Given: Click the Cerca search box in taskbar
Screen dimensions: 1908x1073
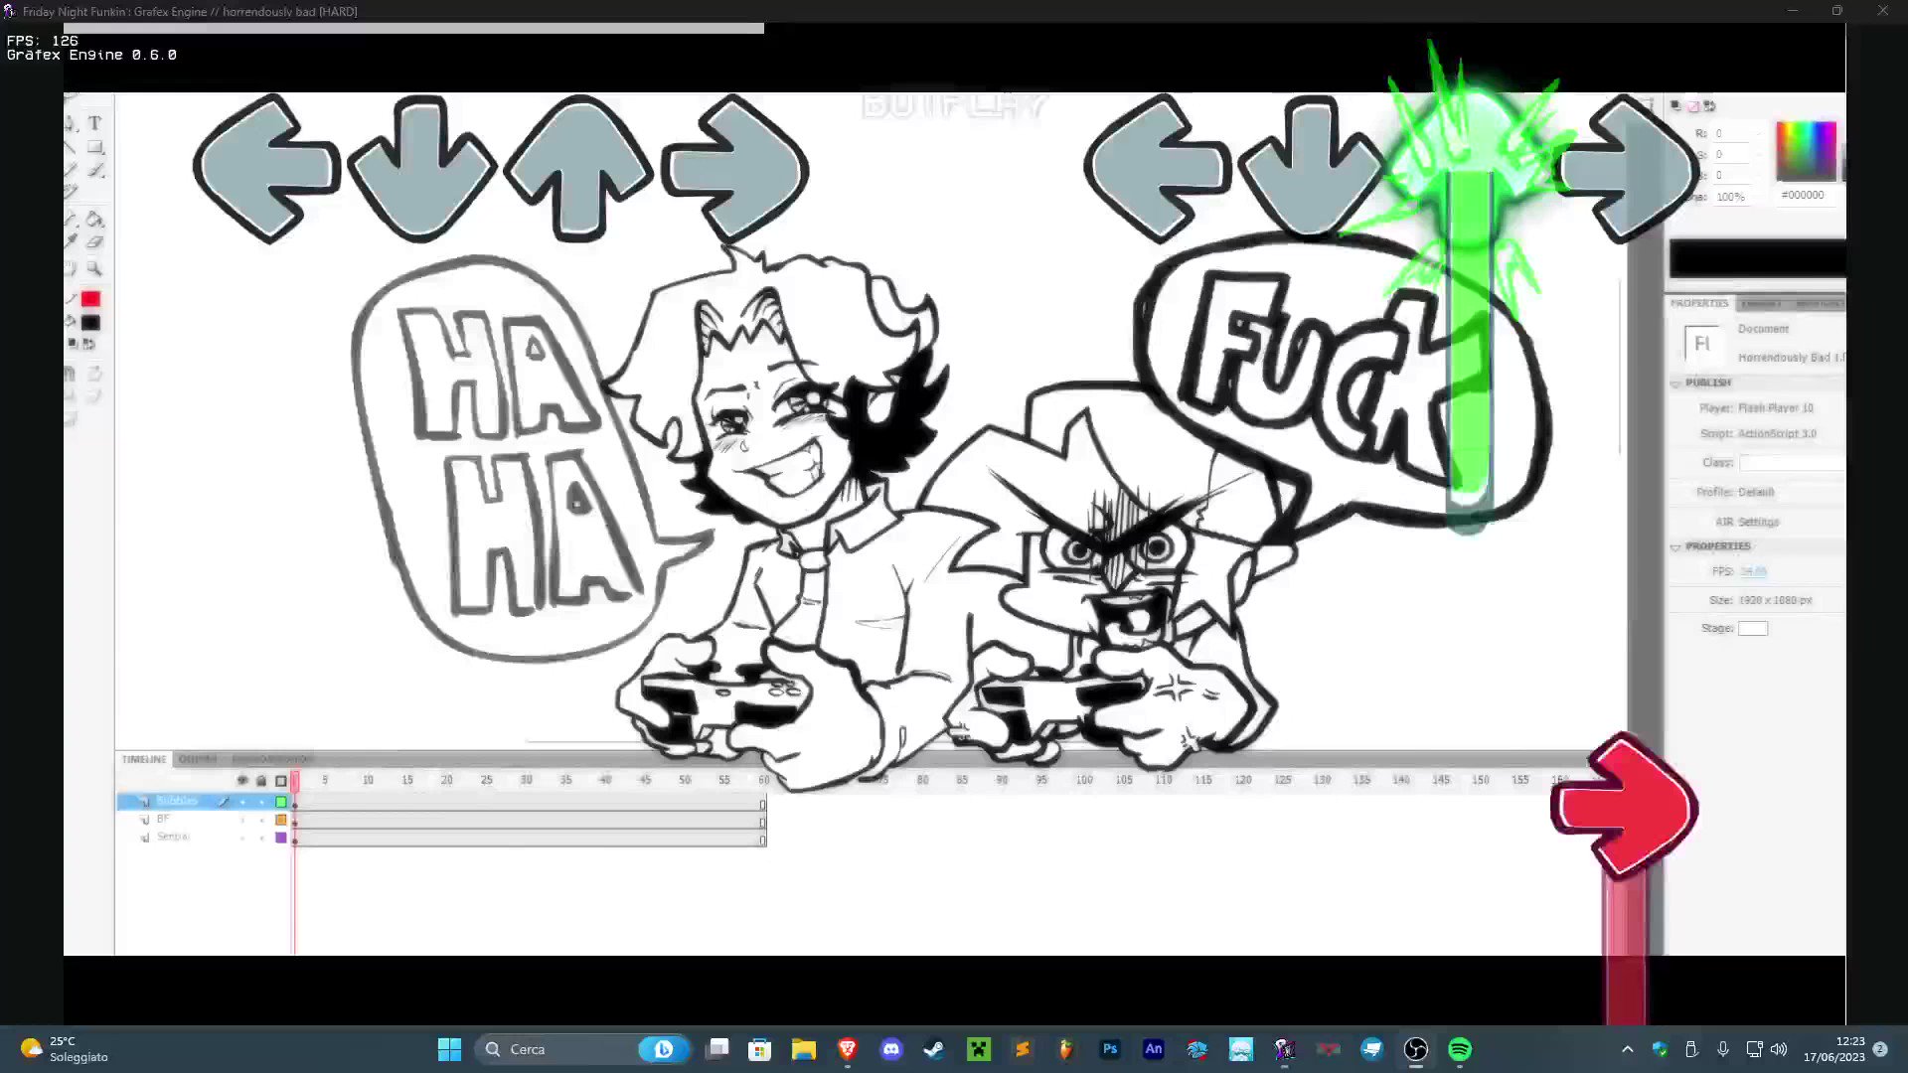Looking at the screenshot, I should tap(582, 1049).
